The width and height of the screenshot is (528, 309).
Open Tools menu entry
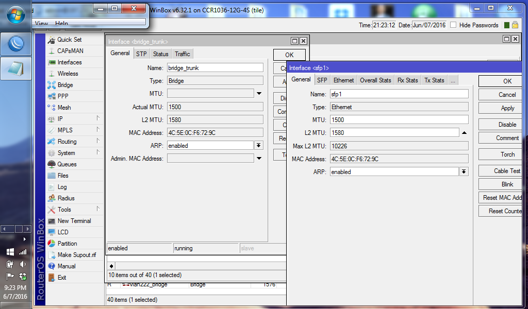74,210
